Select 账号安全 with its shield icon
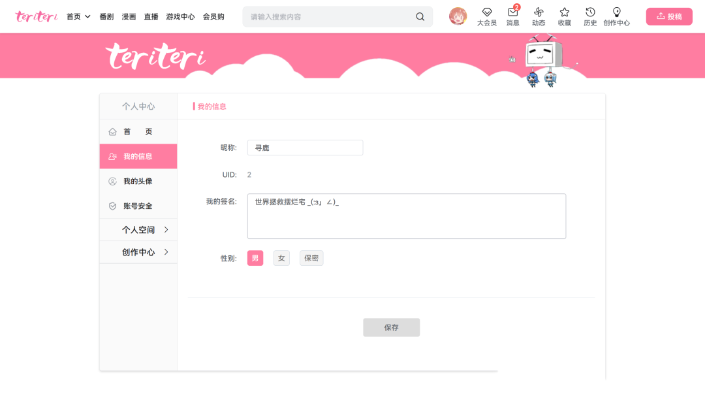Viewport: 705px width, 397px height. tap(138, 205)
